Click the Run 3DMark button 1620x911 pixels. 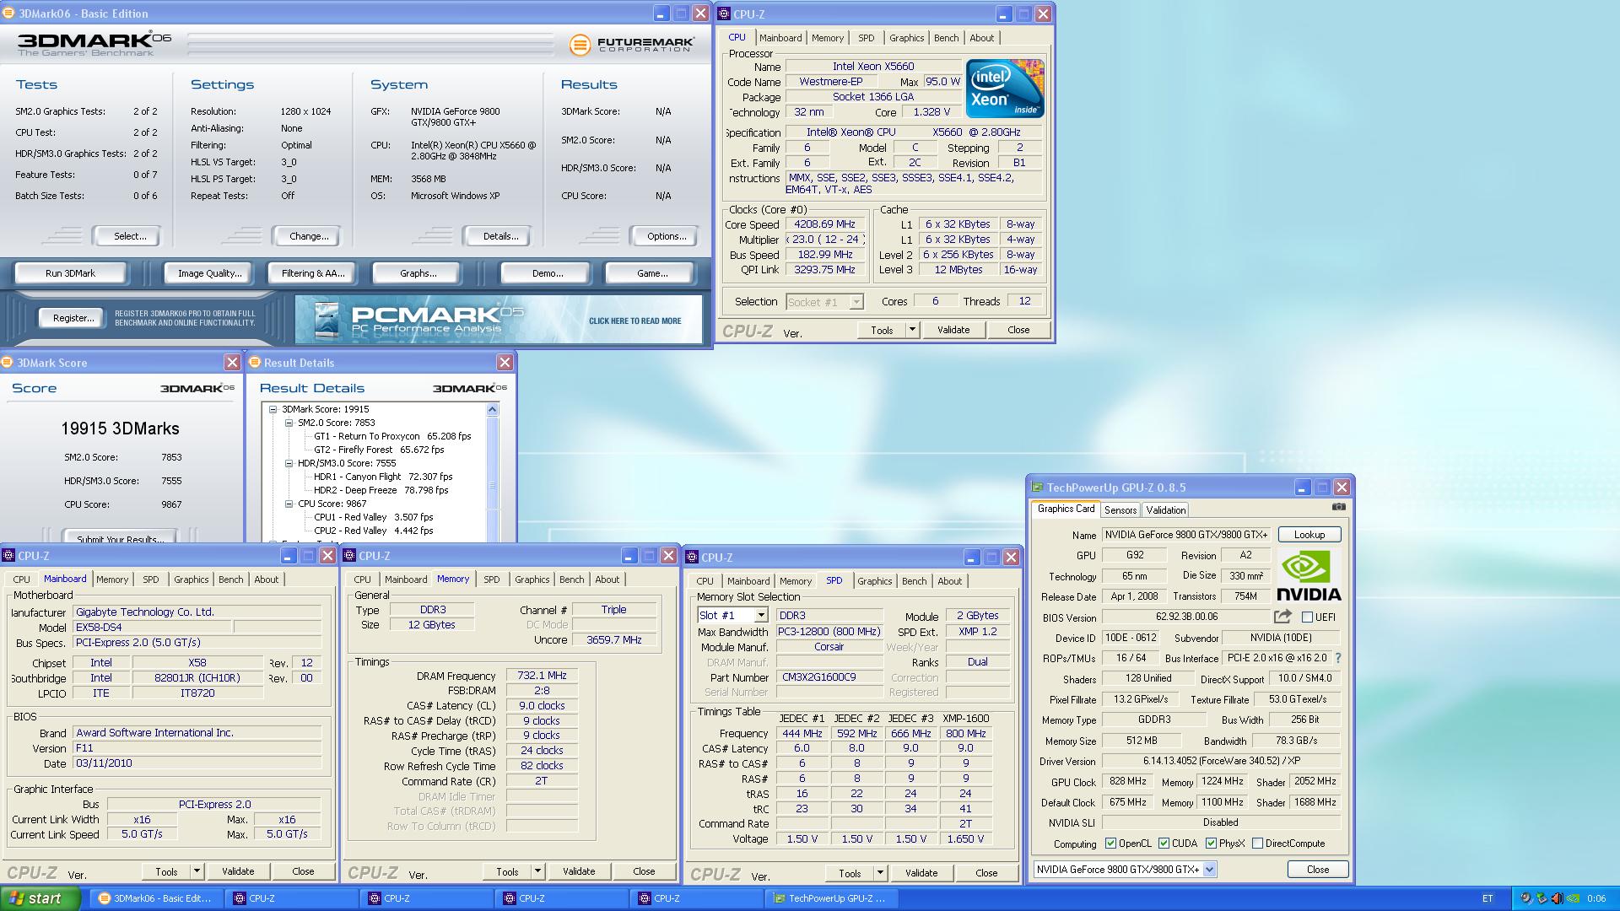[x=71, y=273]
